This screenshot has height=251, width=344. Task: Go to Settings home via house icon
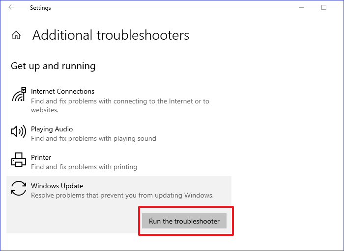click(16, 35)
